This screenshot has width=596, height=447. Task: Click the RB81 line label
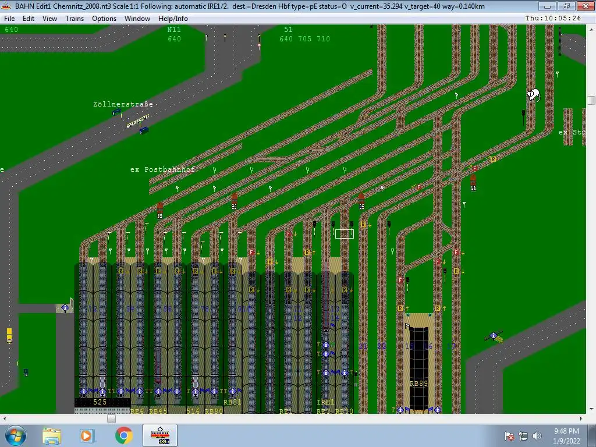(232, 402)
